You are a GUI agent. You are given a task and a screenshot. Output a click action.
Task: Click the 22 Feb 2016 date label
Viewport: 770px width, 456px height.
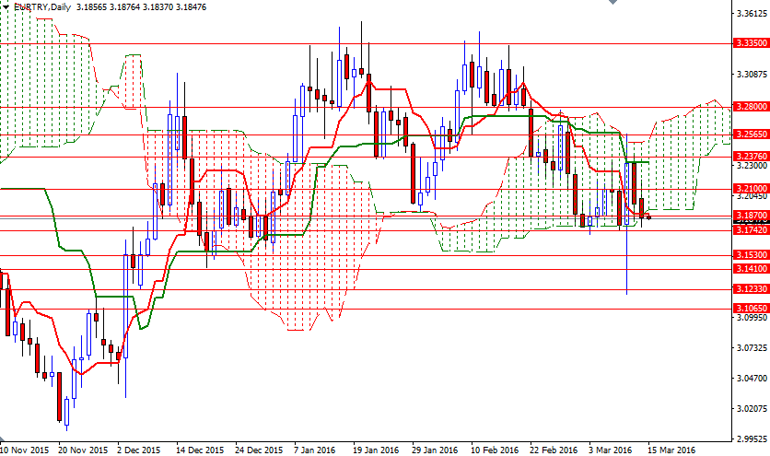pyautogui.click(x=554, y=450)
